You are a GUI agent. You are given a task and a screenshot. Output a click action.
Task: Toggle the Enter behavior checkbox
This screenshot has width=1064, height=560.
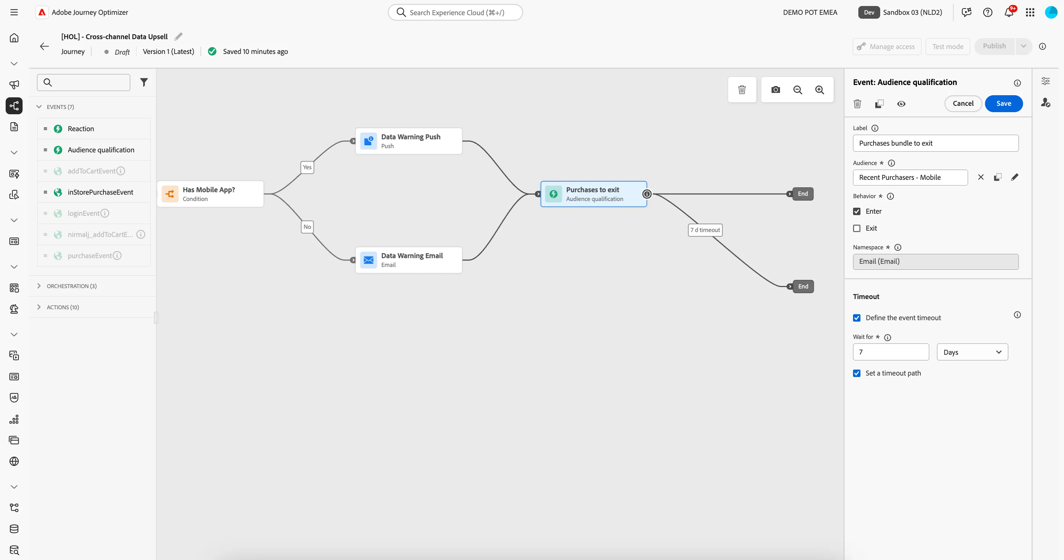point(857,212)
